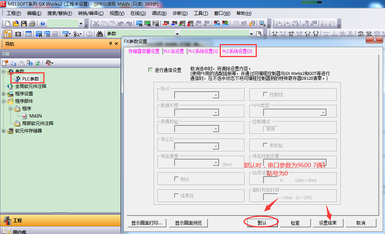The image size is (385, 234).
Task: Open the 参数 toolbar combo box dropdown
Action: [x=177, y=34]
